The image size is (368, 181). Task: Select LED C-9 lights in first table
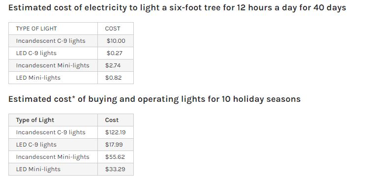tap(36, 53)
